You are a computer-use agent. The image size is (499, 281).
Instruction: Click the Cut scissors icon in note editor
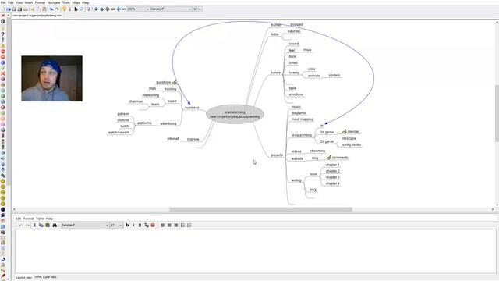34,226
